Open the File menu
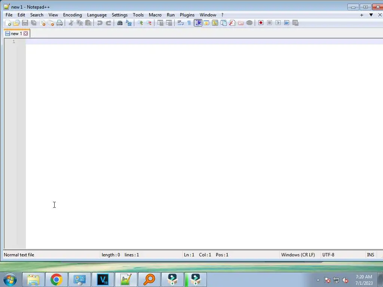Viewport: 383px width, 287px height. point(9,15)
